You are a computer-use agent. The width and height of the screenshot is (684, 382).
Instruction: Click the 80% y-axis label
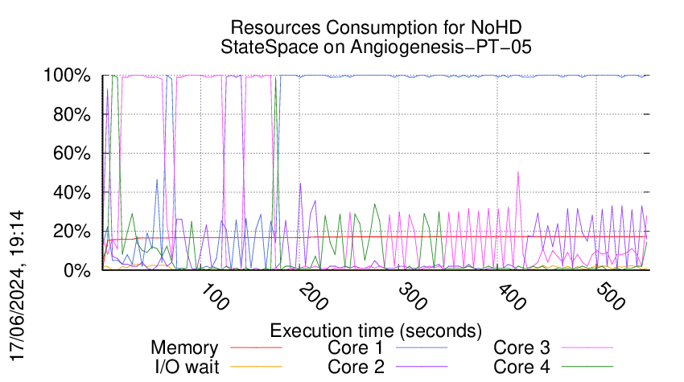(72, 115)
